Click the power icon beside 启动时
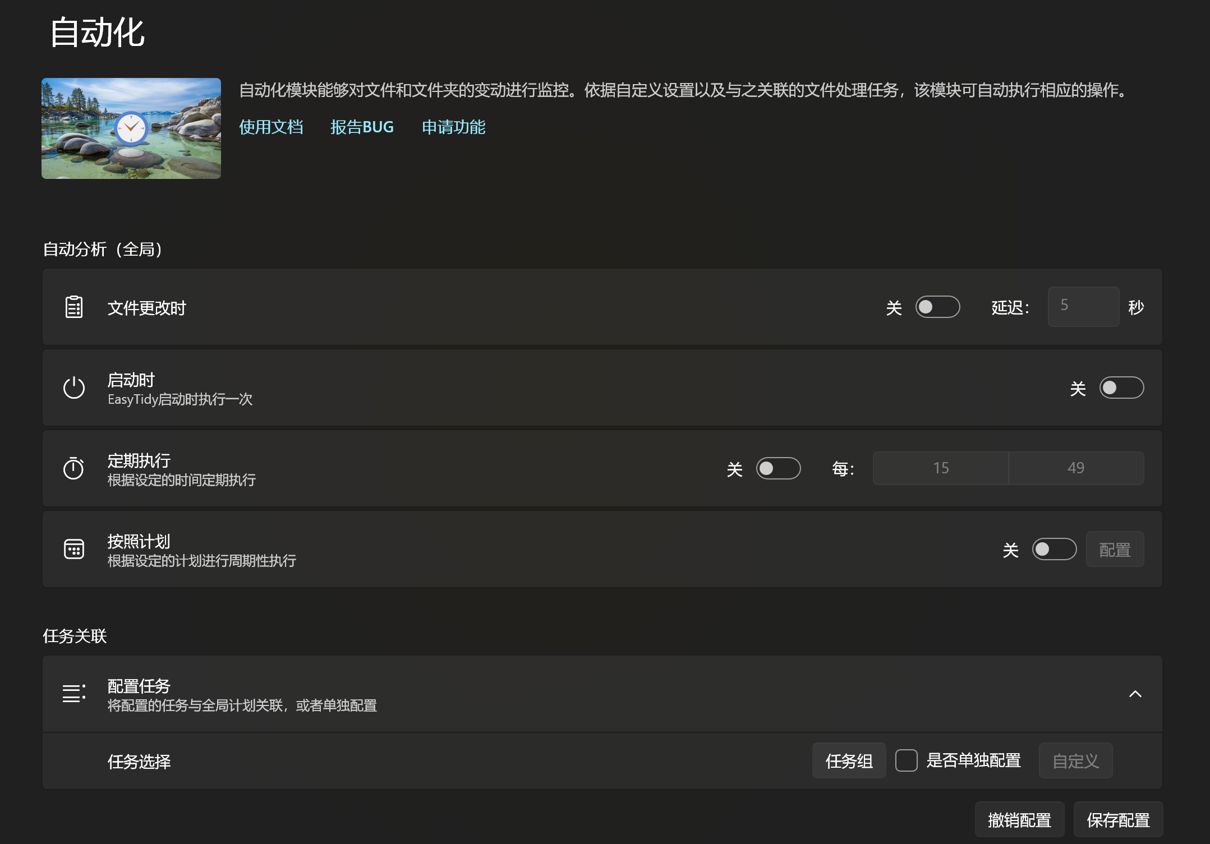This screenshot has width=1210, height=844. coord(73,388)
